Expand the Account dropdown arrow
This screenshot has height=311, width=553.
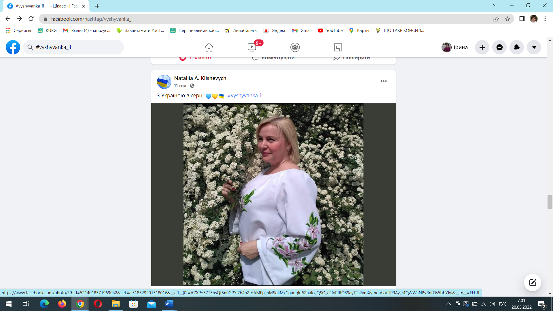[x=534, y=48]
